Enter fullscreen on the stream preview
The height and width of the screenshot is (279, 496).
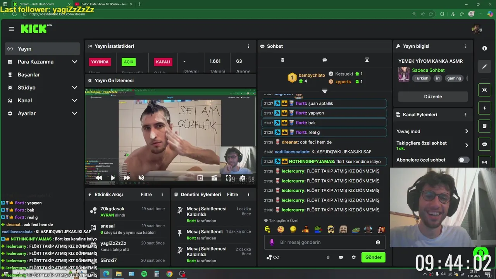pyautogui.click(x=229, y=178)
